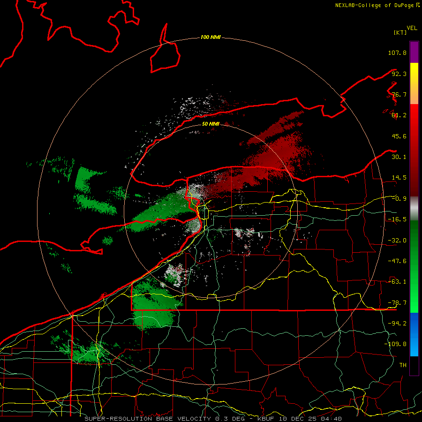The width and height of the screenshot is (422, 422).
Task: Click the 100 NMI range ring label
Action: (211, 37)
